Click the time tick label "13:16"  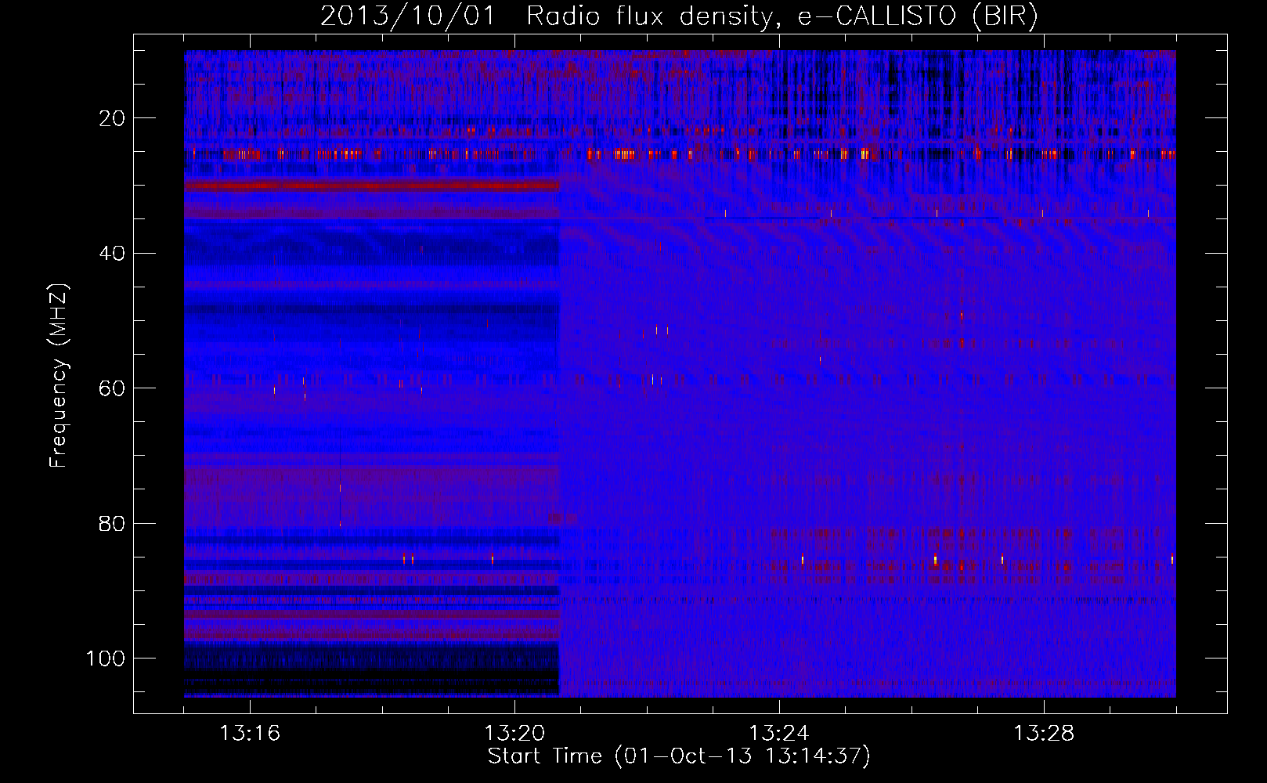pos(250,734)
